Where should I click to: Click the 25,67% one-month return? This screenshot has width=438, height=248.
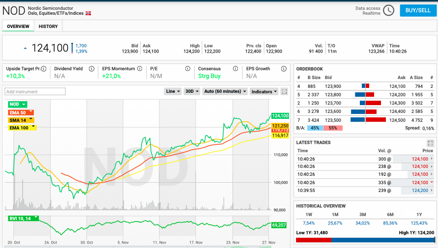click(335, 223)
